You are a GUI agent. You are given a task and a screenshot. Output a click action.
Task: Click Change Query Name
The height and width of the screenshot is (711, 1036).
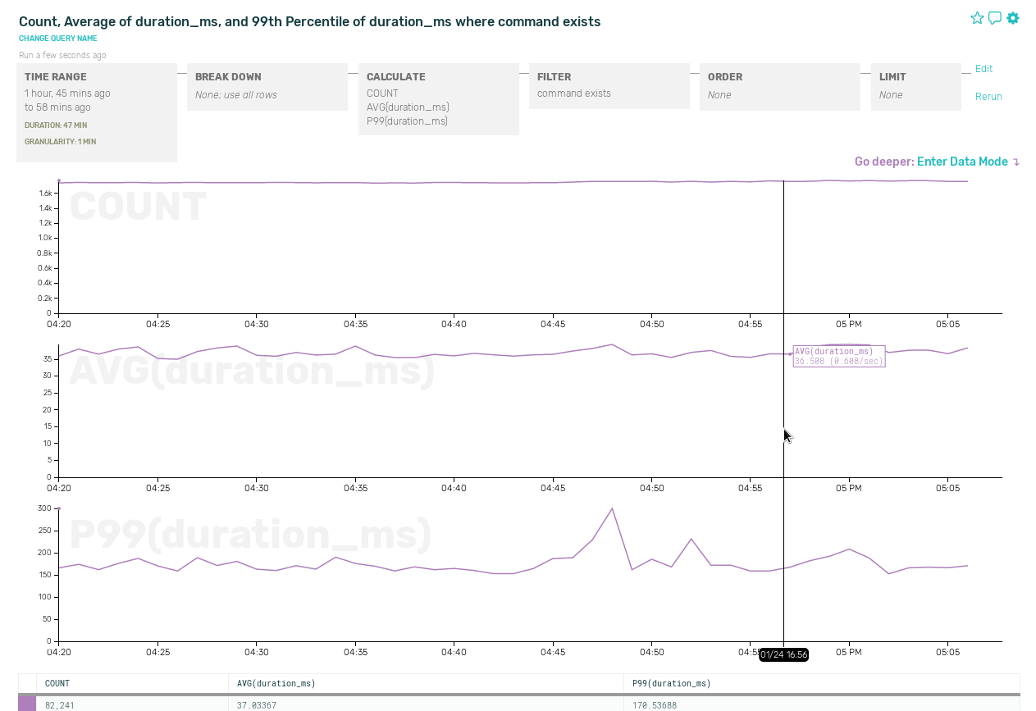pyautogui.click(x=58, y=39)
